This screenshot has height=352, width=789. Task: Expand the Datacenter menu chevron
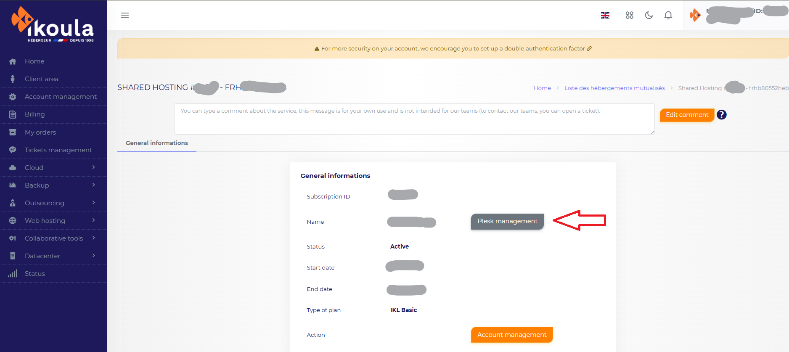93,256
